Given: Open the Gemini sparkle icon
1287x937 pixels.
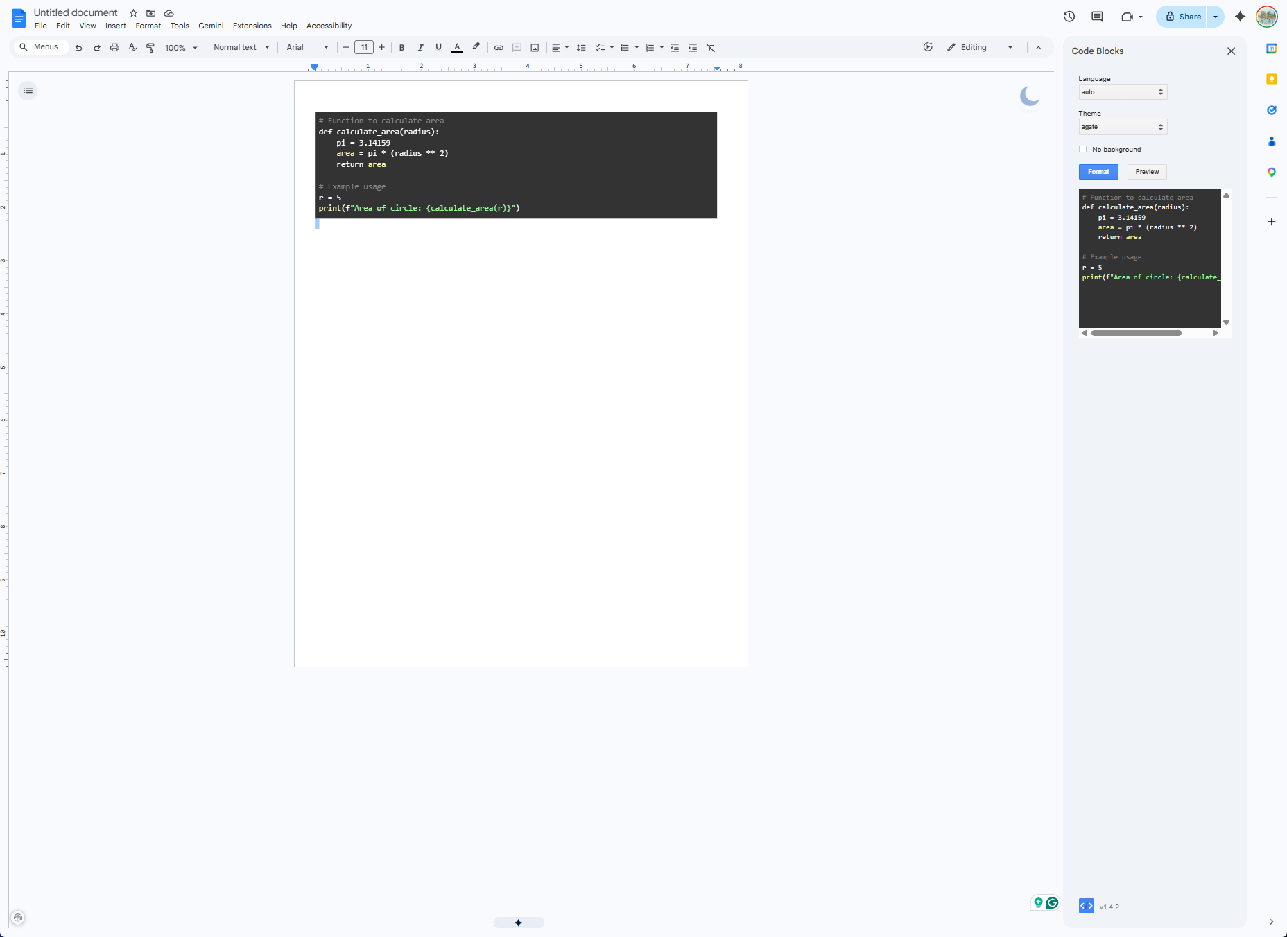Looking at the screenshot, I should click(x=1240, y=17).
